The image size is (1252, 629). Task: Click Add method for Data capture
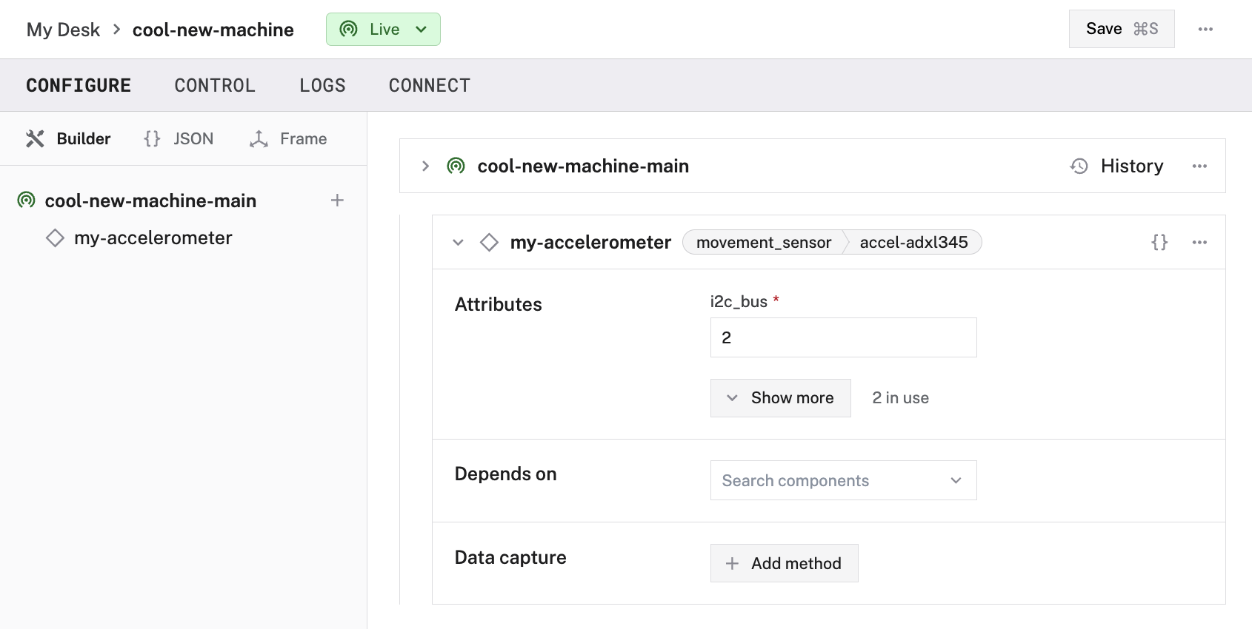pos(784,563)
